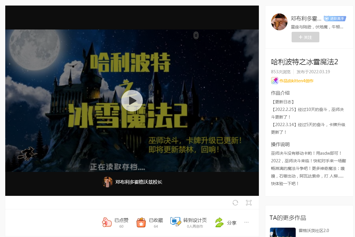Click the author bio 星座与陆逊，伏地魔，牛顿...
The image size is (355, 237).
[317, 27]
